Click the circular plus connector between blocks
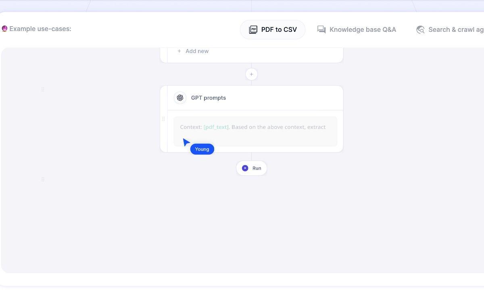 (x=251, y=74)
